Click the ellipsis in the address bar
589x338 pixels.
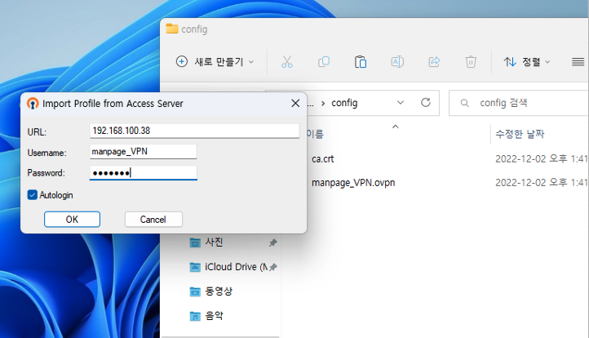click(311, 105)
